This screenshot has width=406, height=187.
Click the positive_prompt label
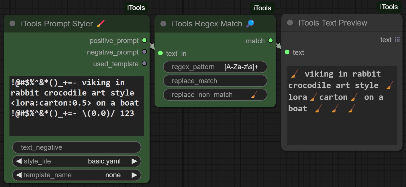pos(114,41)
